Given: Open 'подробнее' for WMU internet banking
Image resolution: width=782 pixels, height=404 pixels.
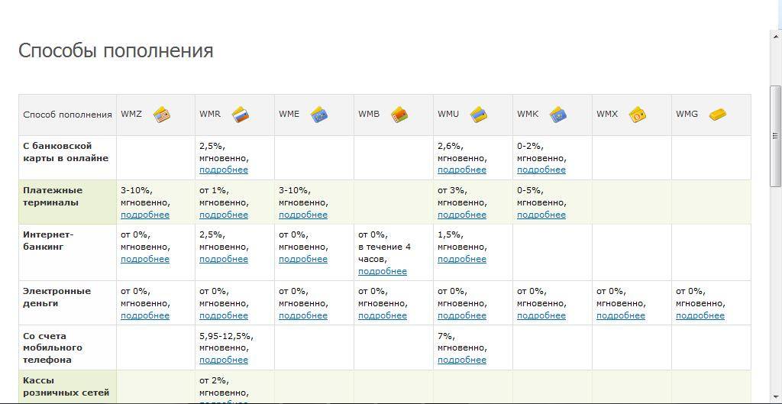Looking at the screenshot, I should 462,259.
